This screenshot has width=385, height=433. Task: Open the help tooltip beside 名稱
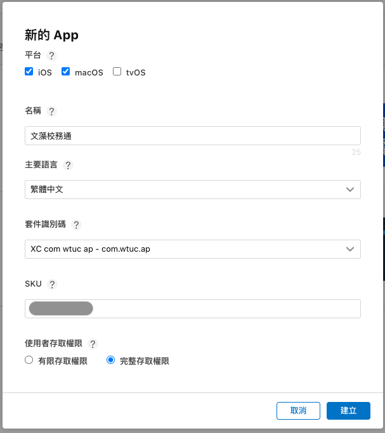pyautogui.click(x=52, y=111)
